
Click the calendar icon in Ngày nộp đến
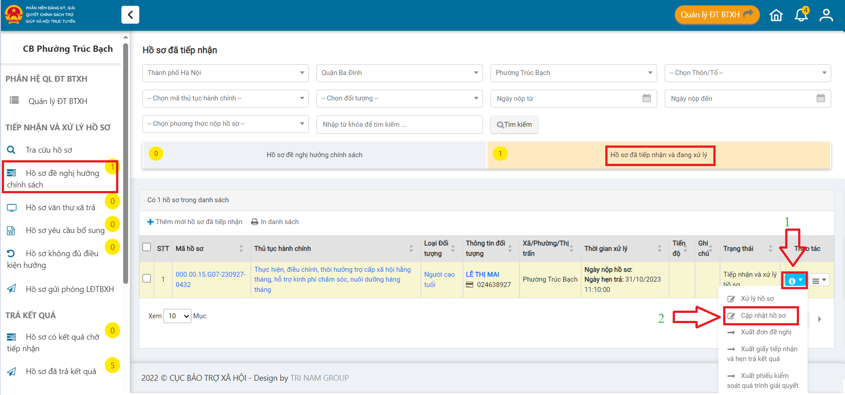coord(820,98)
